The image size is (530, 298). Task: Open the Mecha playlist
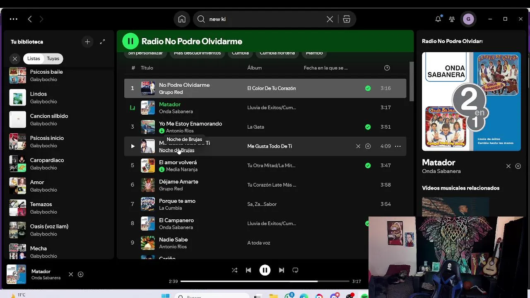click(60, 251)
